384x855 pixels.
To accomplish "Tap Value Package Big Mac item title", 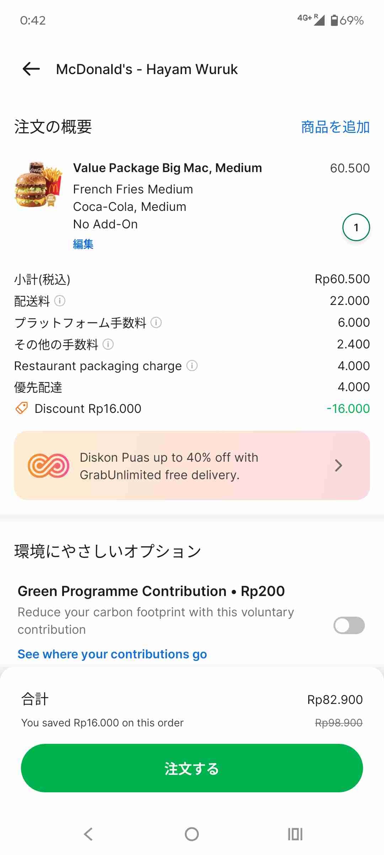I will coord(167,168).
